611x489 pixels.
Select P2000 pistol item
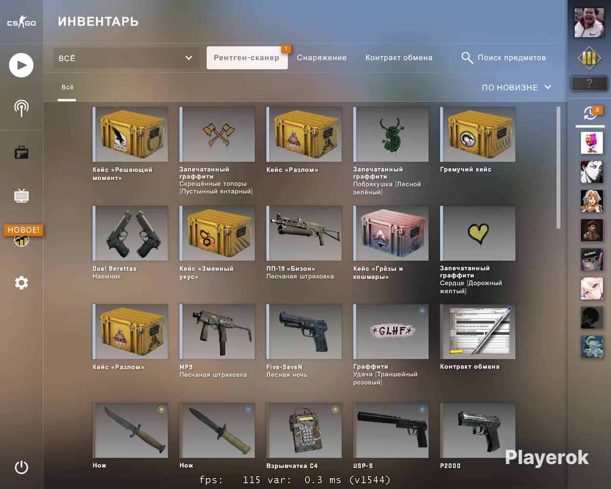[x=478, y=430]
